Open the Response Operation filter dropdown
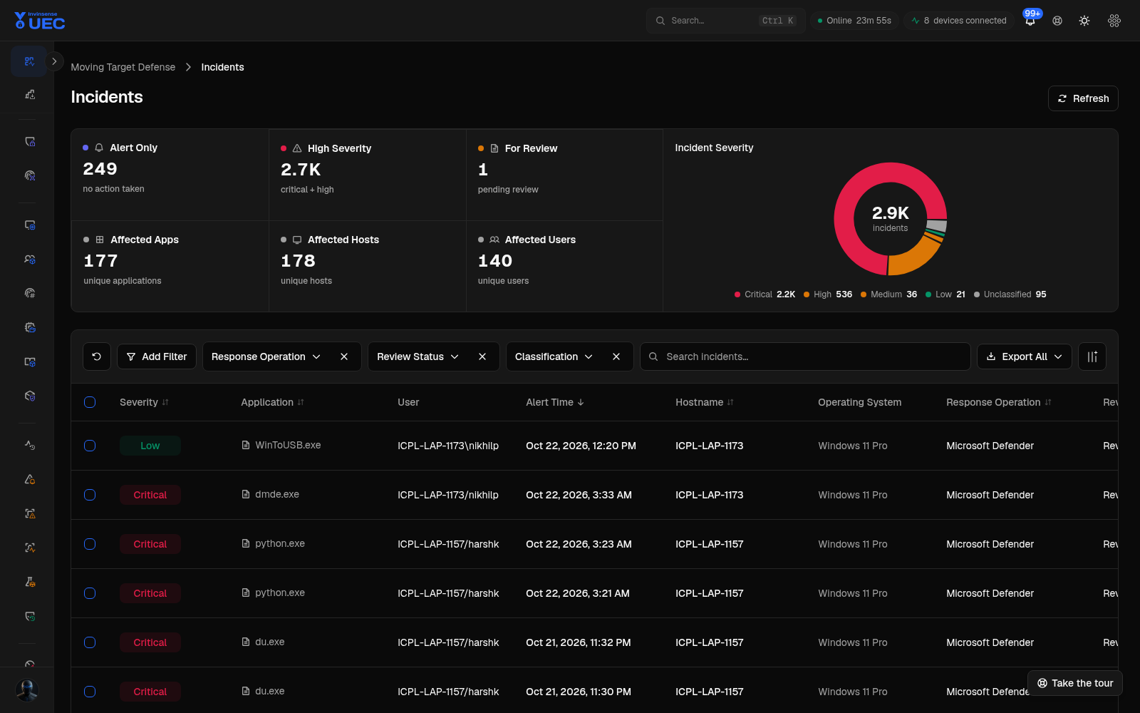This screenshot has width=1140, height=713. point(266,356)
